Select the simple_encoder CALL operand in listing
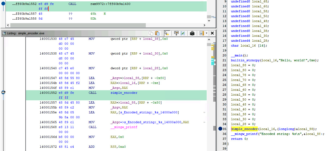Screen dimensions: 326x151 click(x=124, y=93)
